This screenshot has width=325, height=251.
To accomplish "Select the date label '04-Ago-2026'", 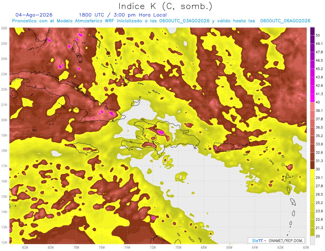I will [34, 15].
